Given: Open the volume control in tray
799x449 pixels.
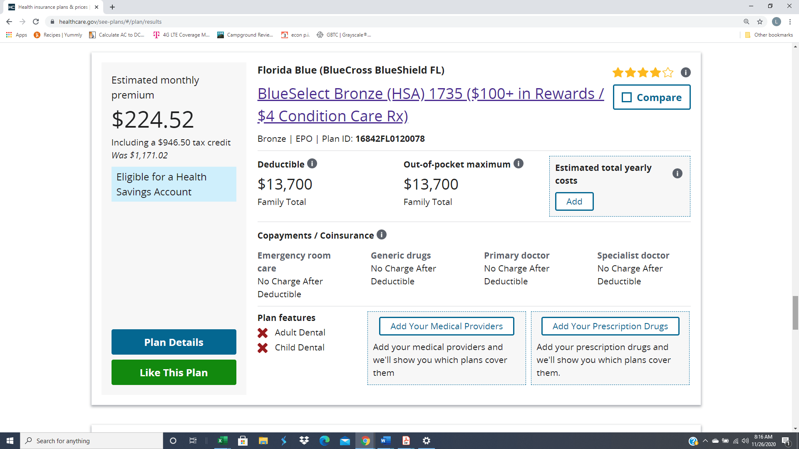Looking at the screenshot, I should pos(745,441).
